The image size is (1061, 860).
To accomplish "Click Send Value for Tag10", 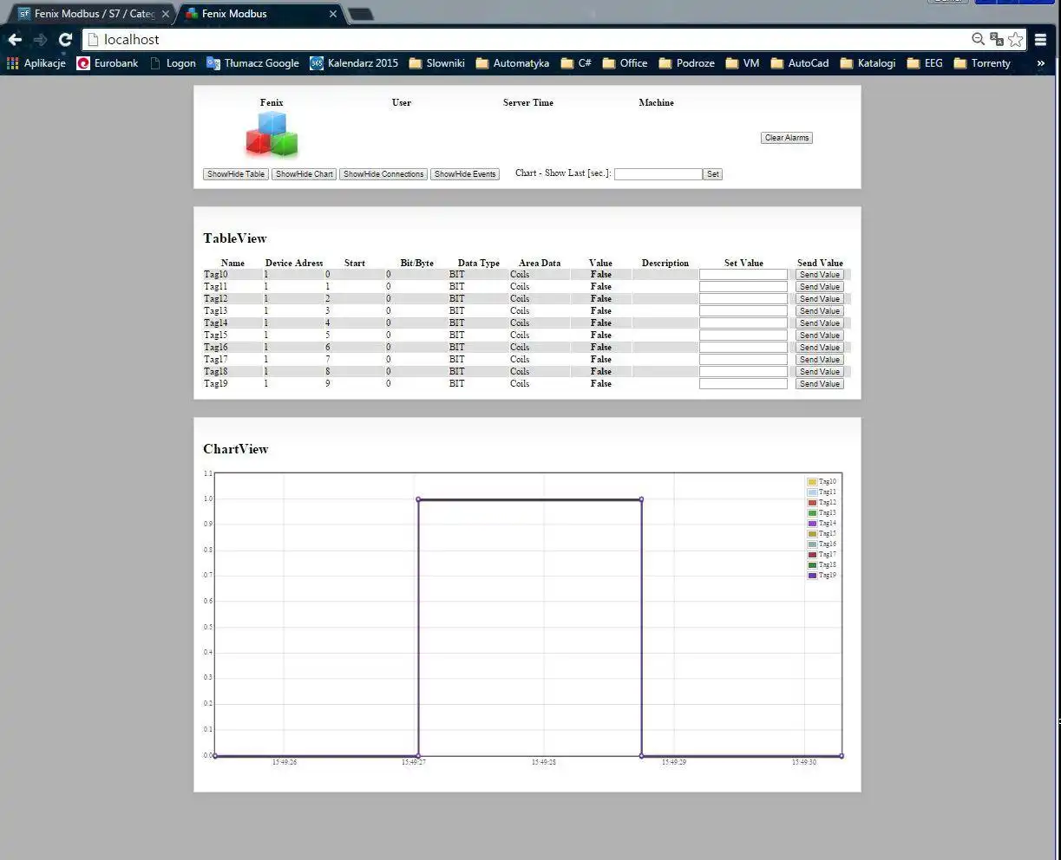I will coord(820,275).
